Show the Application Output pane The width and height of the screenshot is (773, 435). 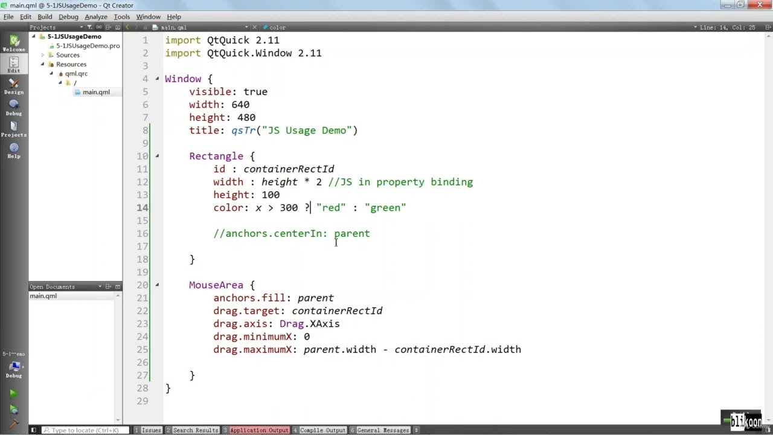255,430
